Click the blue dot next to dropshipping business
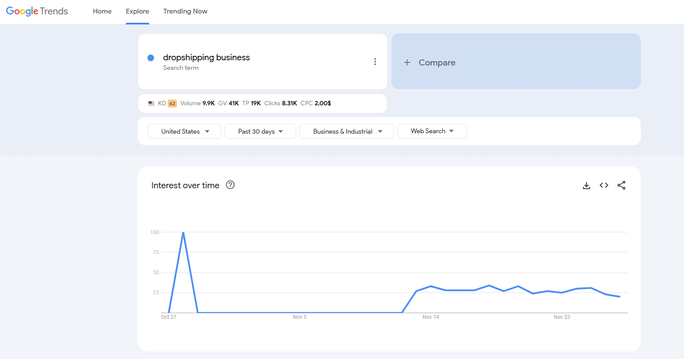 pyautogui.click(x=151, y=58)
